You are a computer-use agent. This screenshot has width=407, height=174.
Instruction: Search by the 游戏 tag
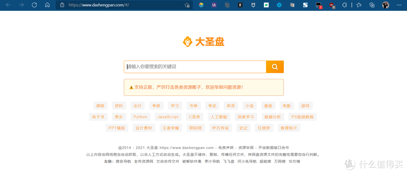click(x=306, y=106)
